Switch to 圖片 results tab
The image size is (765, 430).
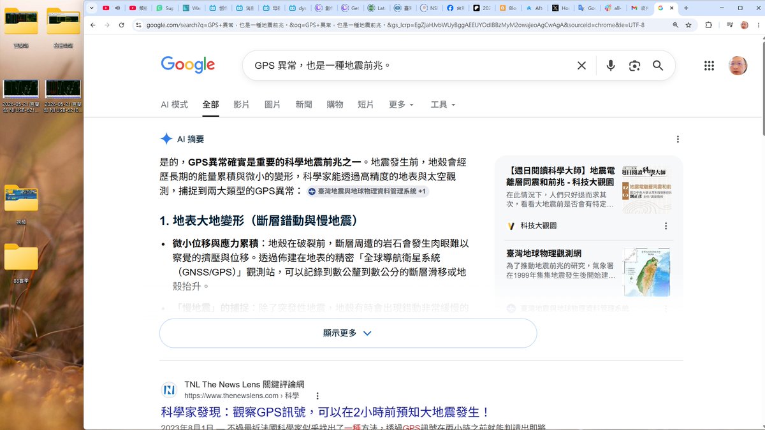(272, 104)
